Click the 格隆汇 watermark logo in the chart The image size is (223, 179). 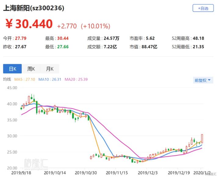36,163
